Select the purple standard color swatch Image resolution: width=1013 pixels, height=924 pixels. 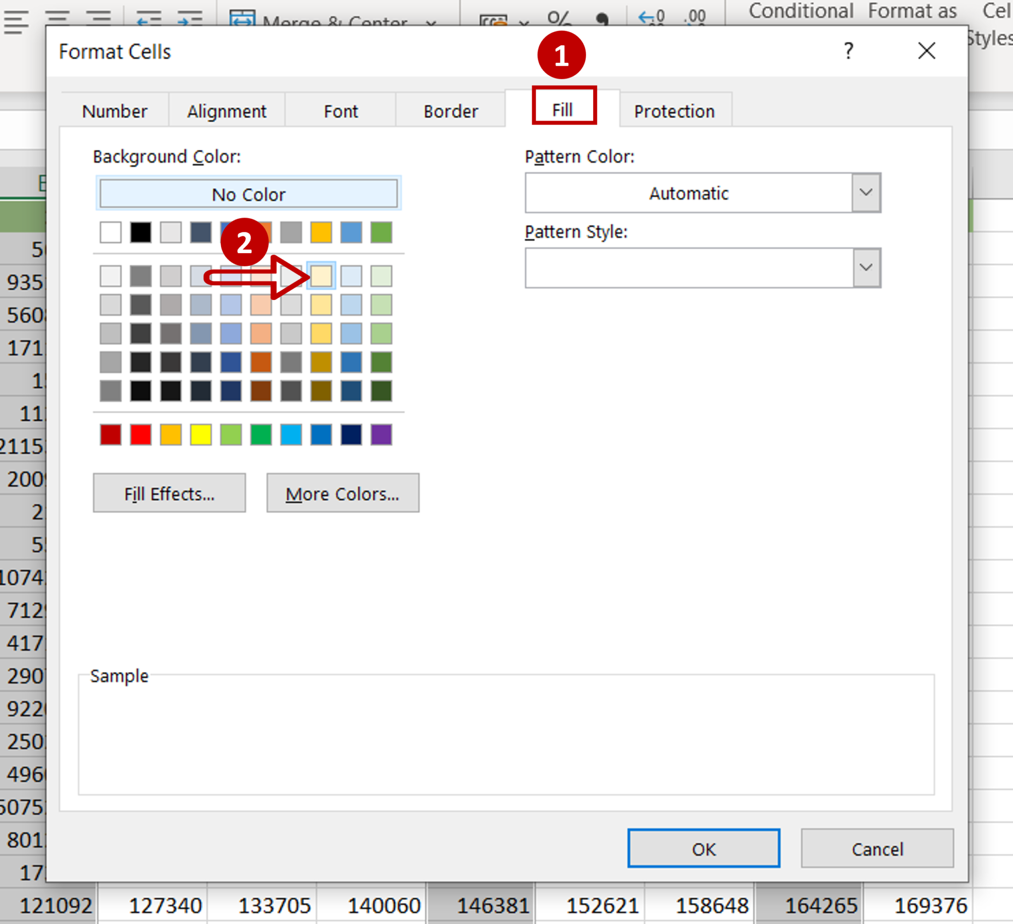[381, 435]
